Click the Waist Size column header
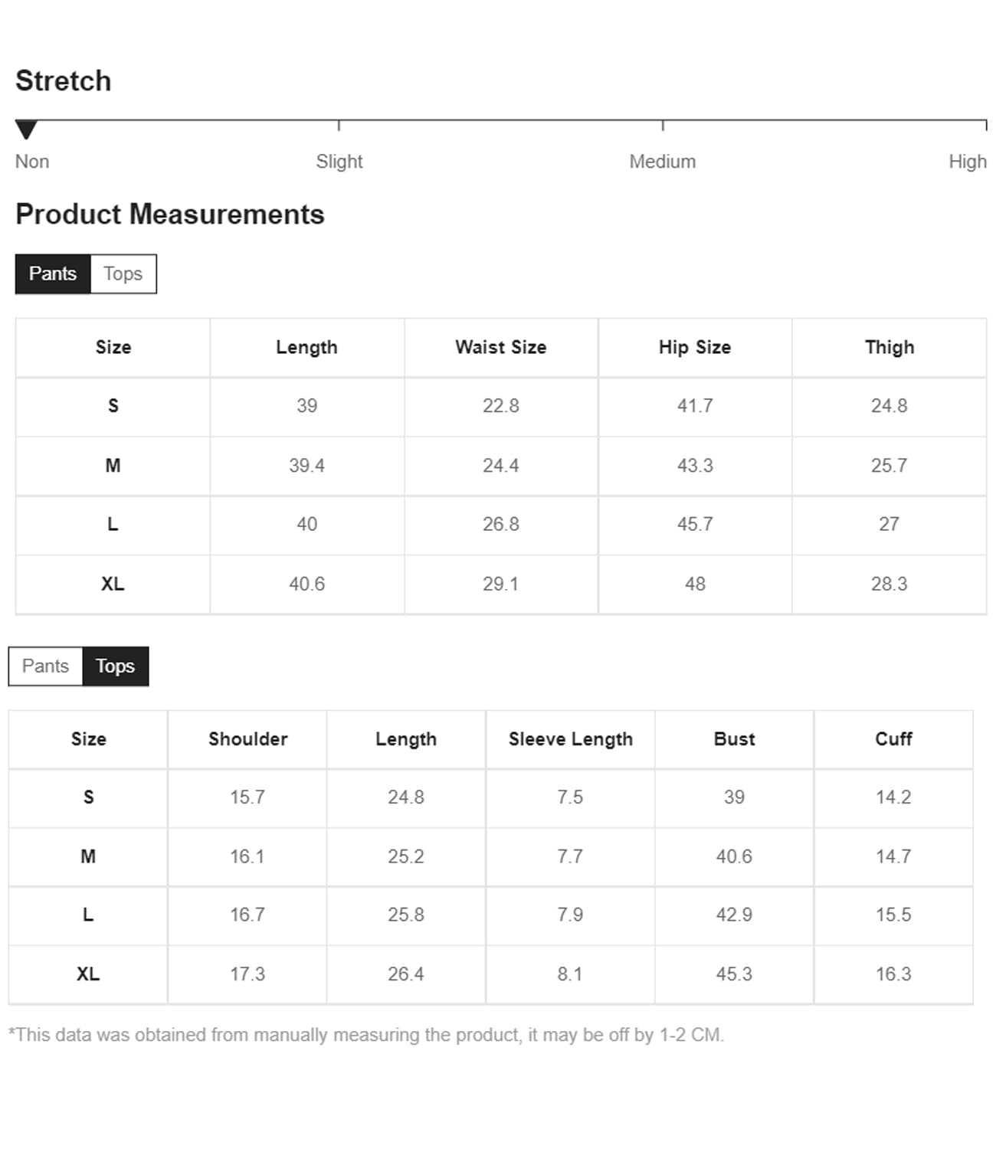This screenshot has width=996, height=1149. click(x=500, y=348)
